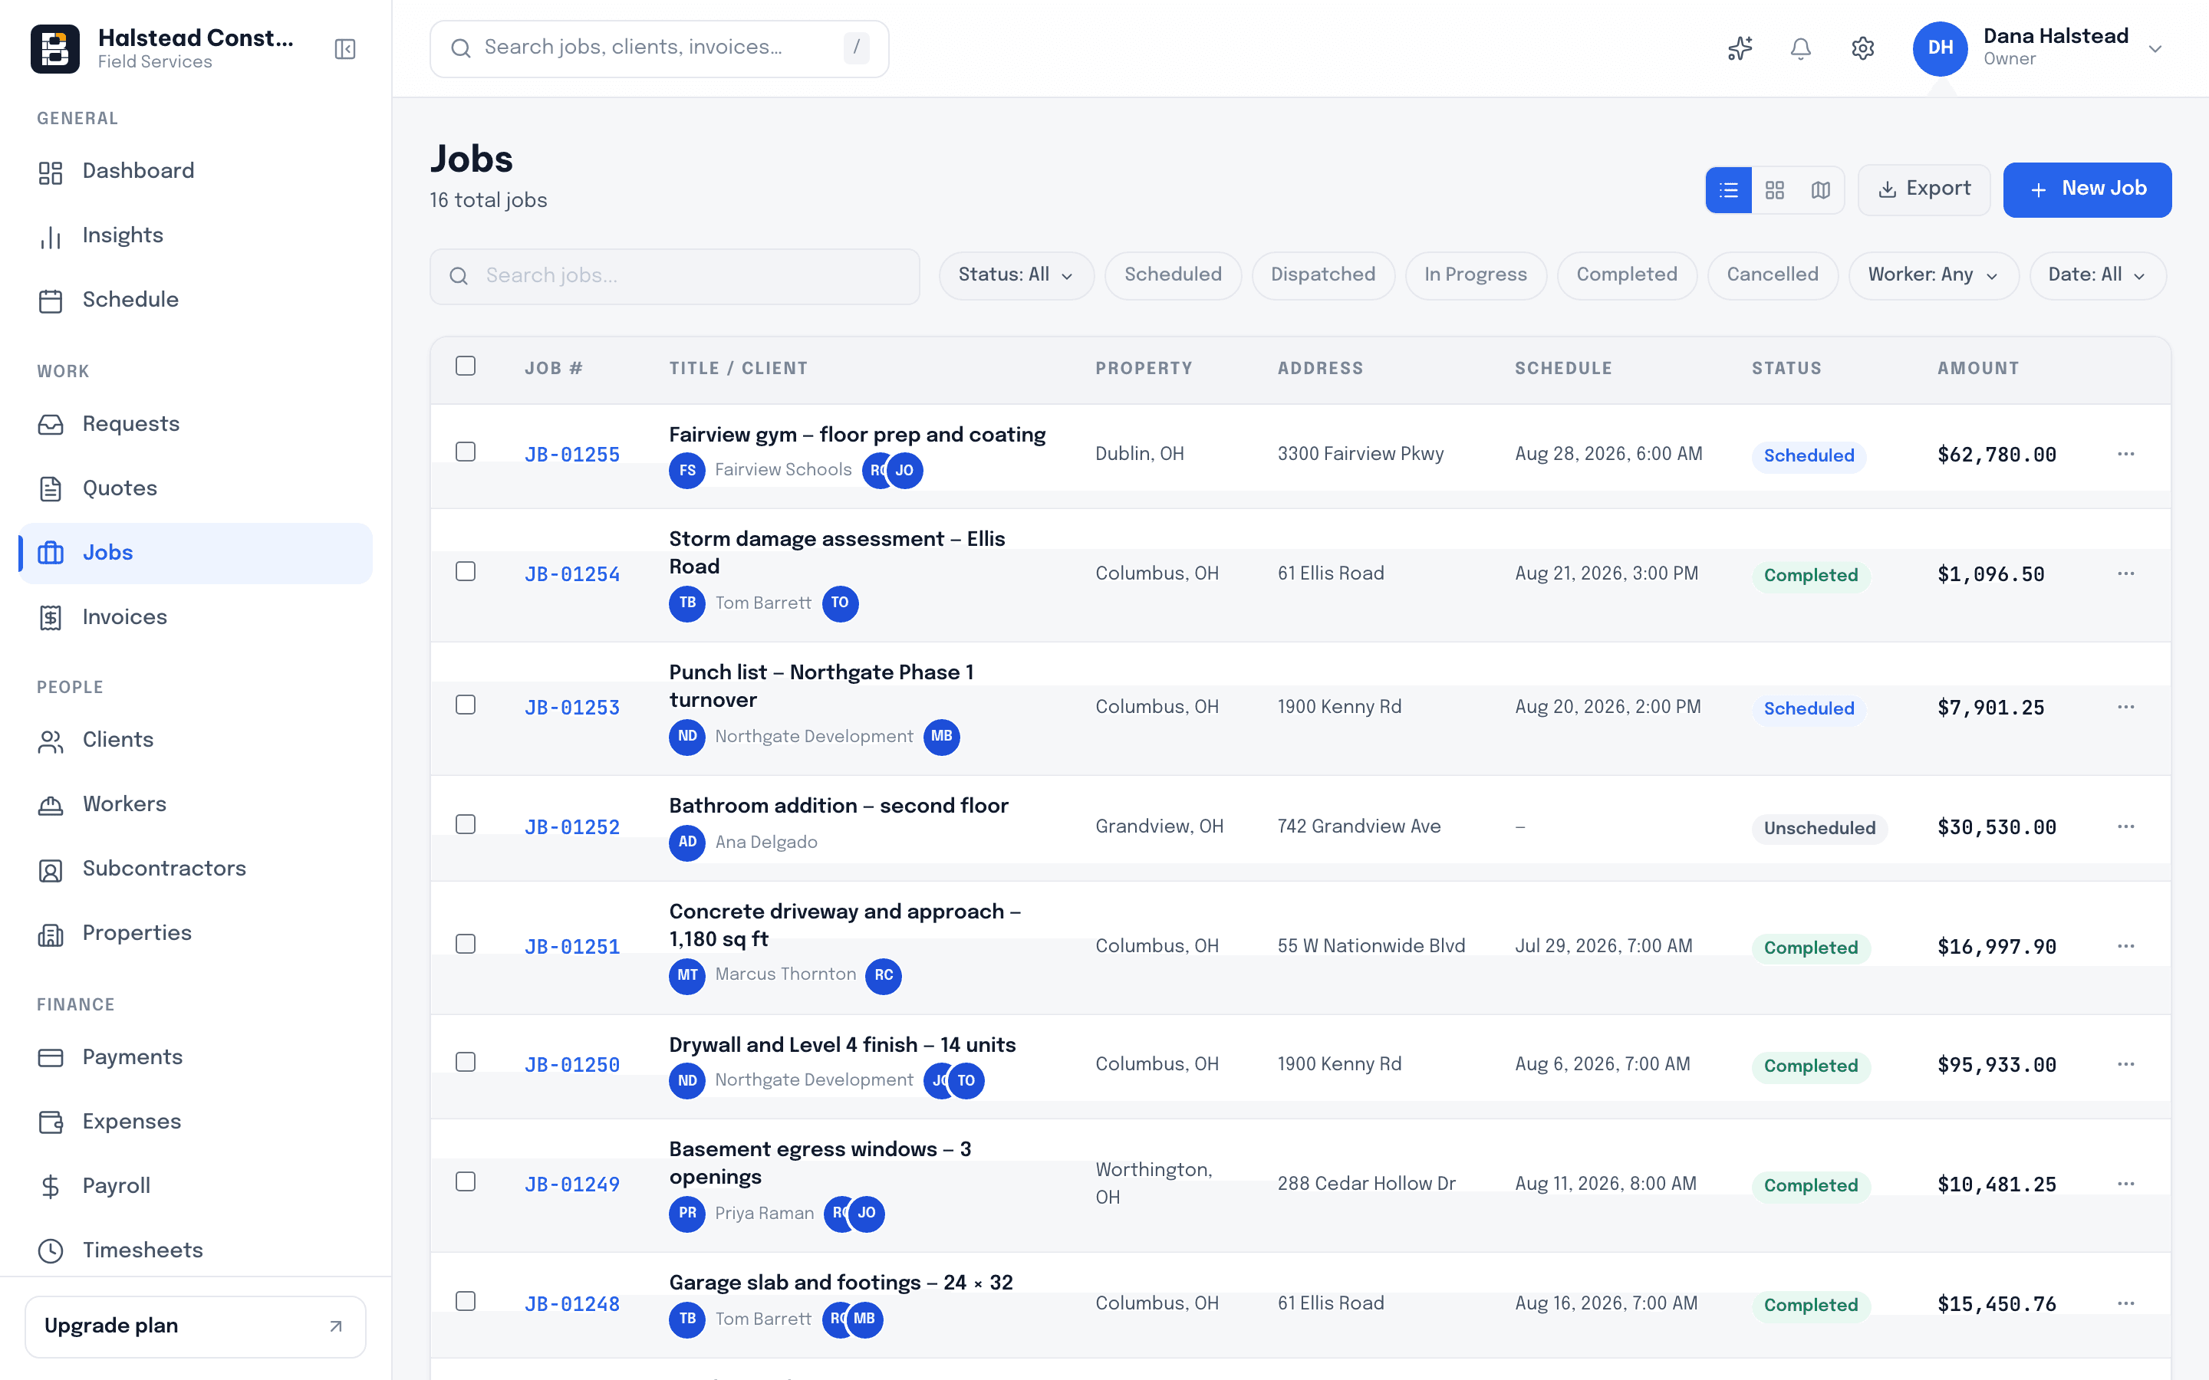Open row actions for JB-01255

pos(2126,454)
